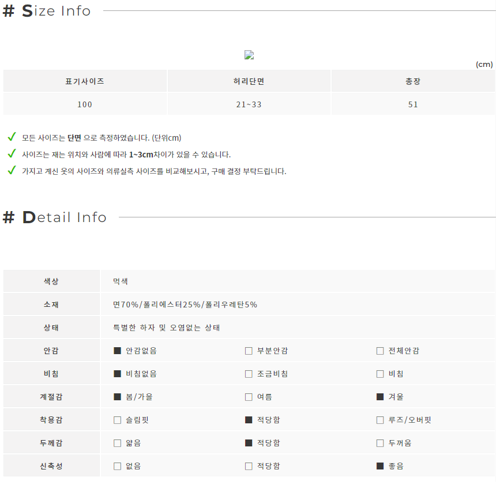Screen dimensions: 496x496
Task: Check the 전체안감 checkbox
Action: (x=380, y=351)
